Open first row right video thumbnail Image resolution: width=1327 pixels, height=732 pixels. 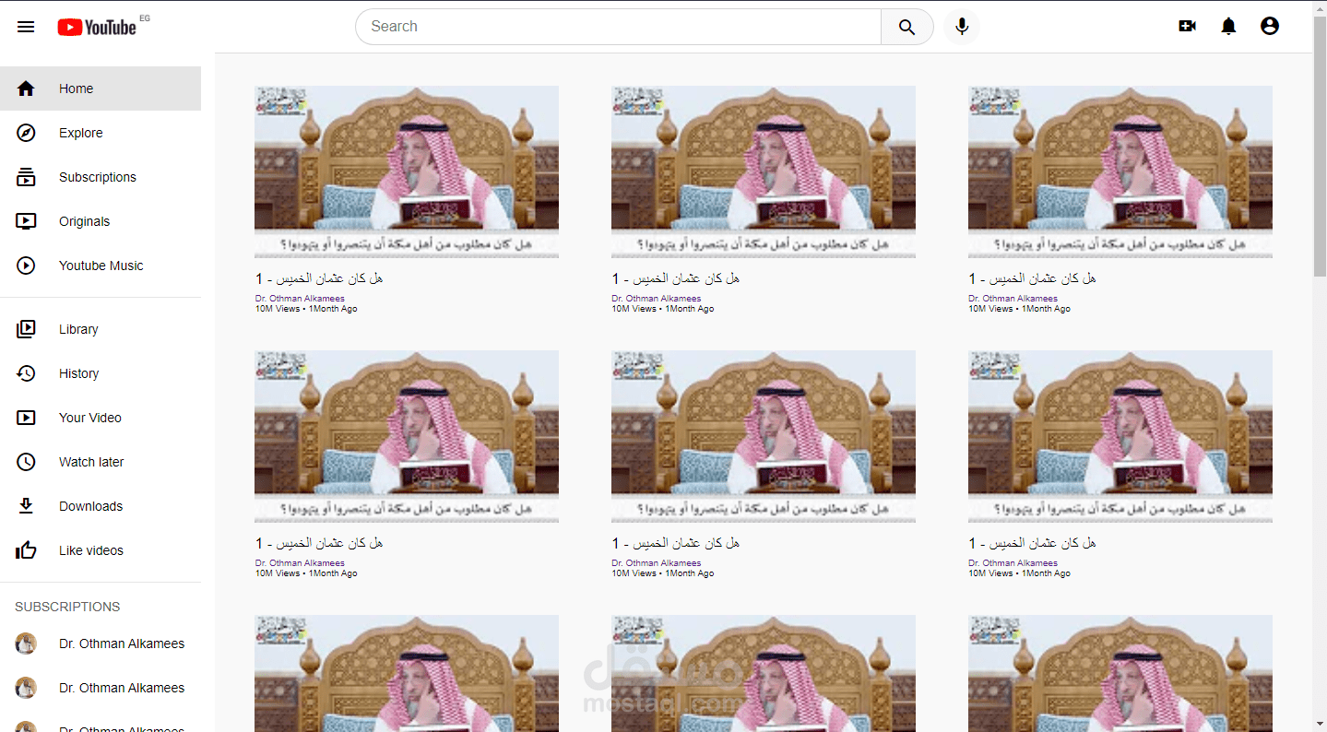click(x=1120, y=171)
